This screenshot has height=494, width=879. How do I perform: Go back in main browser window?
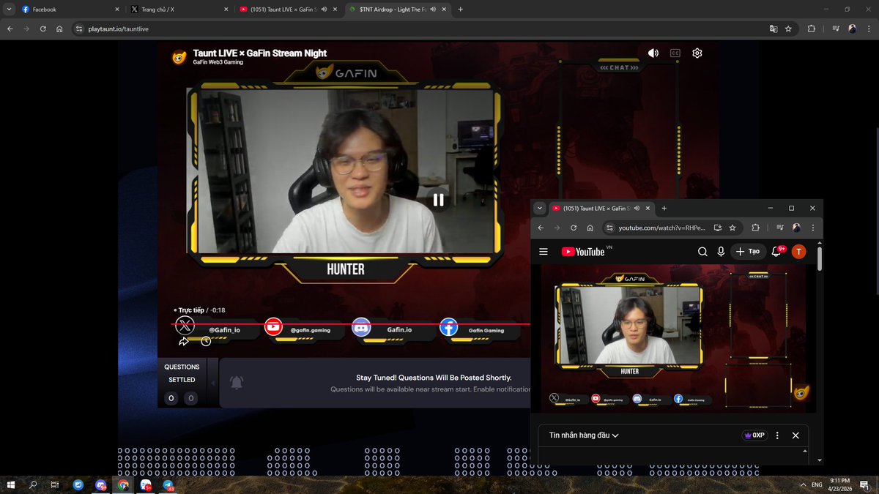click(x=10, y=29)
